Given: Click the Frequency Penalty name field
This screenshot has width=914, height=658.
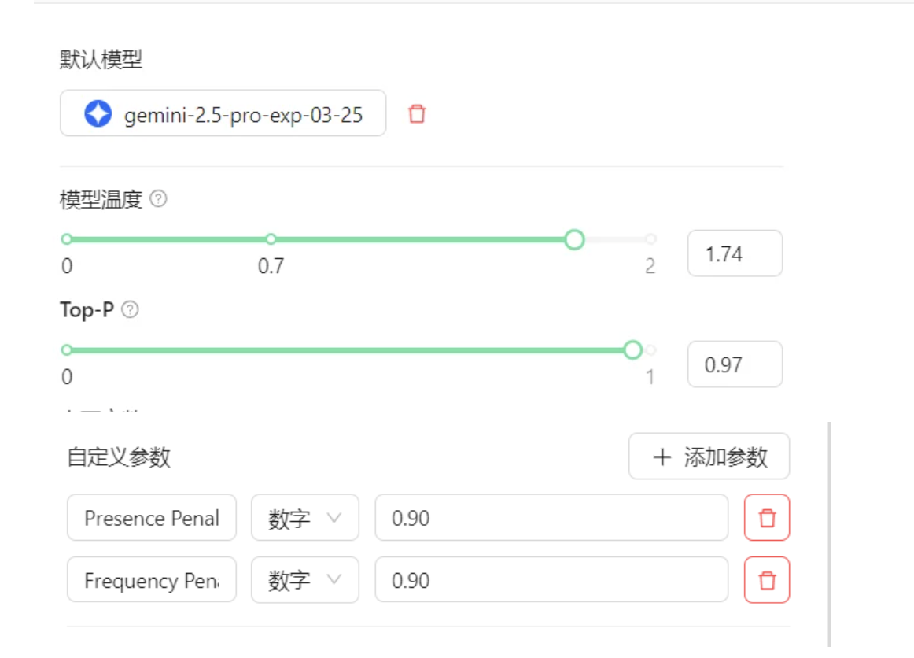Looking at the screenshot, I should pos(152,580).
